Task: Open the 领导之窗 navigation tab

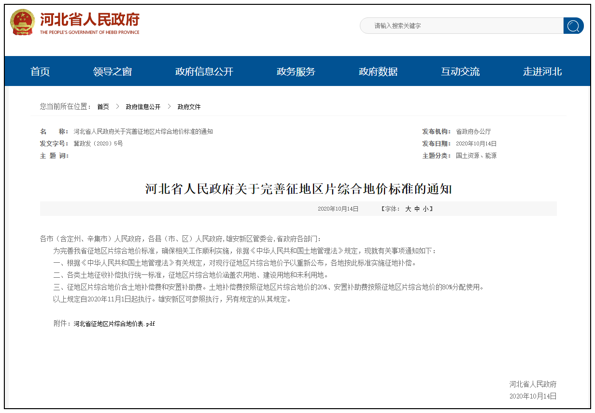Action: [113, 71]
